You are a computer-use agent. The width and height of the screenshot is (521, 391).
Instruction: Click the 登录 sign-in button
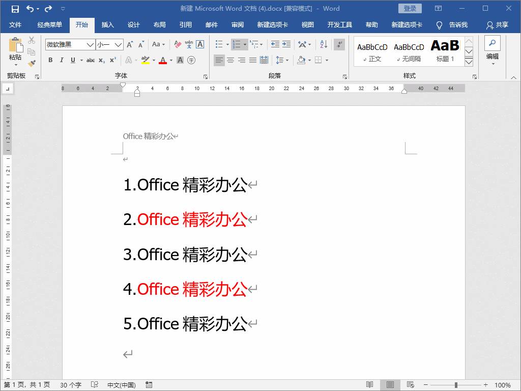pyautogui.click(x=410, y=9)
